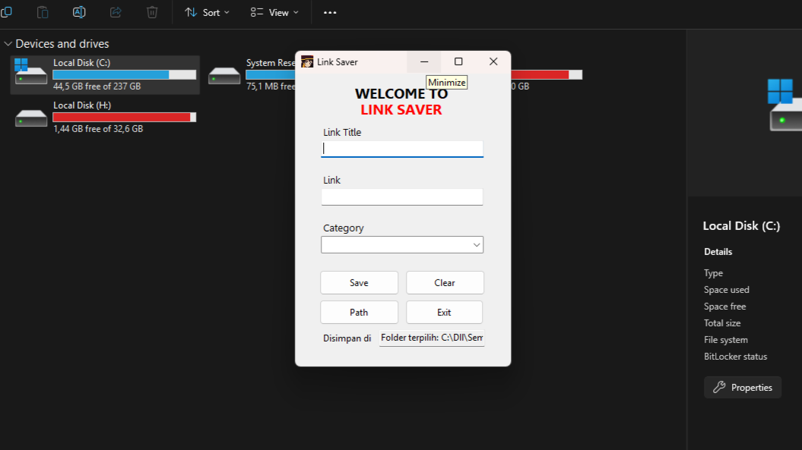Focus the Link text input field
This screenshot has height=450, width=802.
(401, 197)
